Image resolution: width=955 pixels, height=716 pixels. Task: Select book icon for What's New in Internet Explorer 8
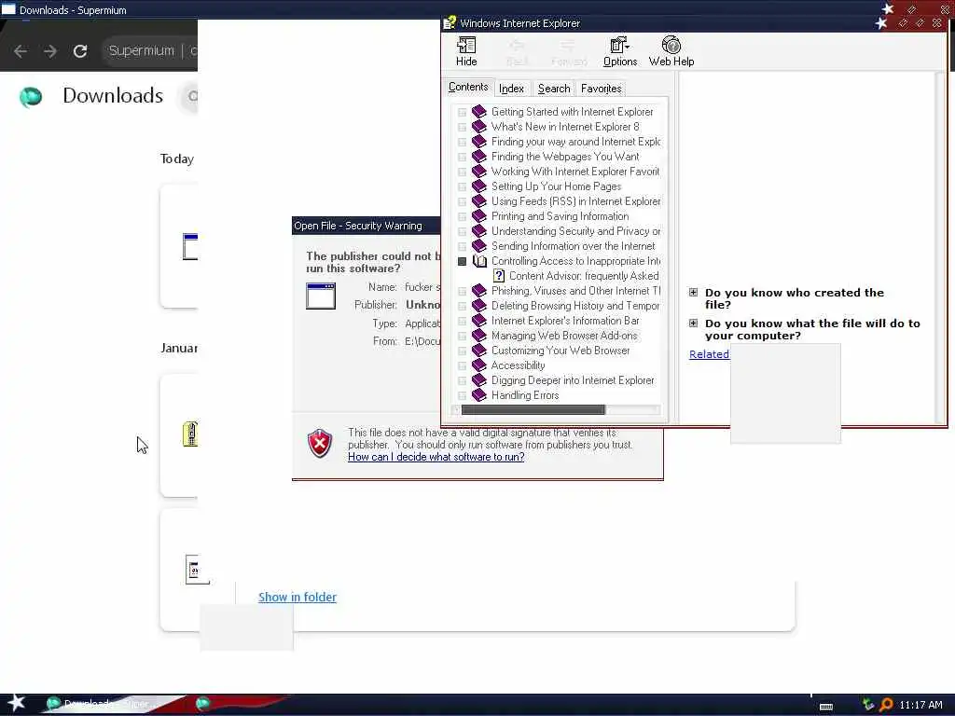[479, 127]
